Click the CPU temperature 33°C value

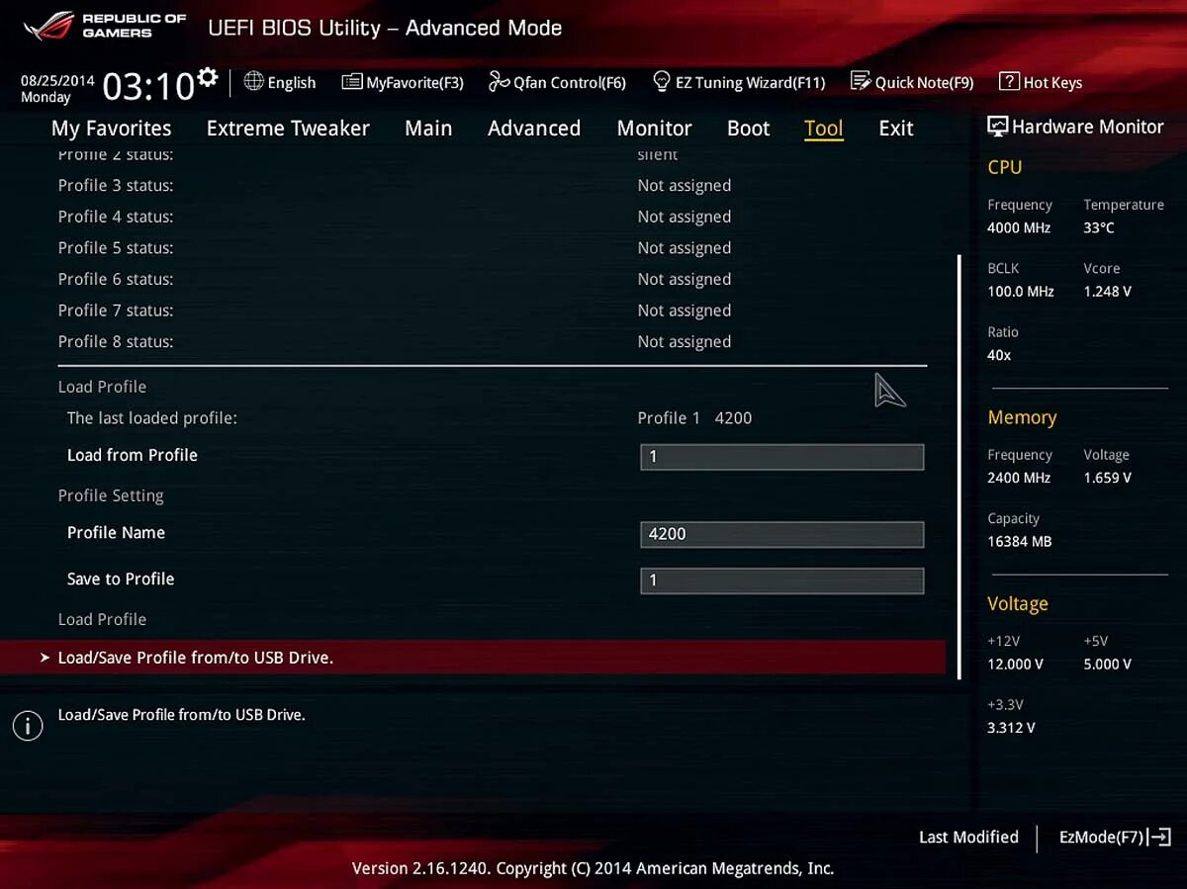click(1099, 228)
